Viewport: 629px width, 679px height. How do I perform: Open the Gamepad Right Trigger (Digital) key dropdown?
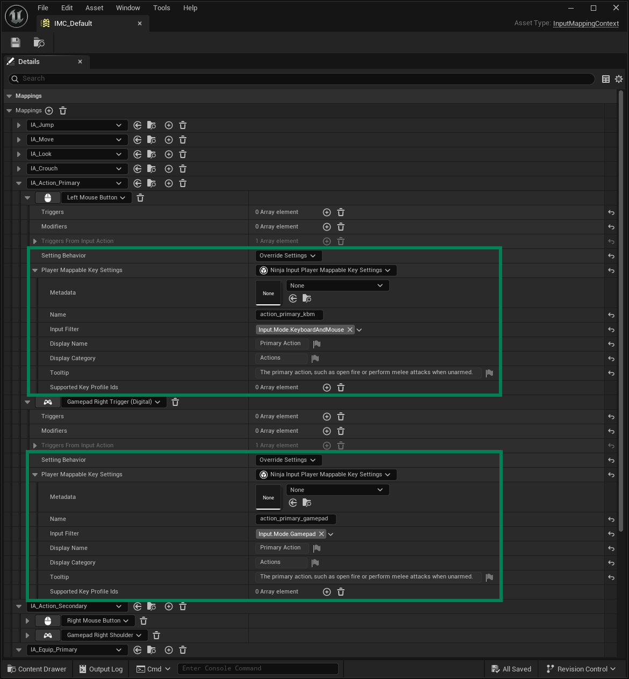[113, 402]
